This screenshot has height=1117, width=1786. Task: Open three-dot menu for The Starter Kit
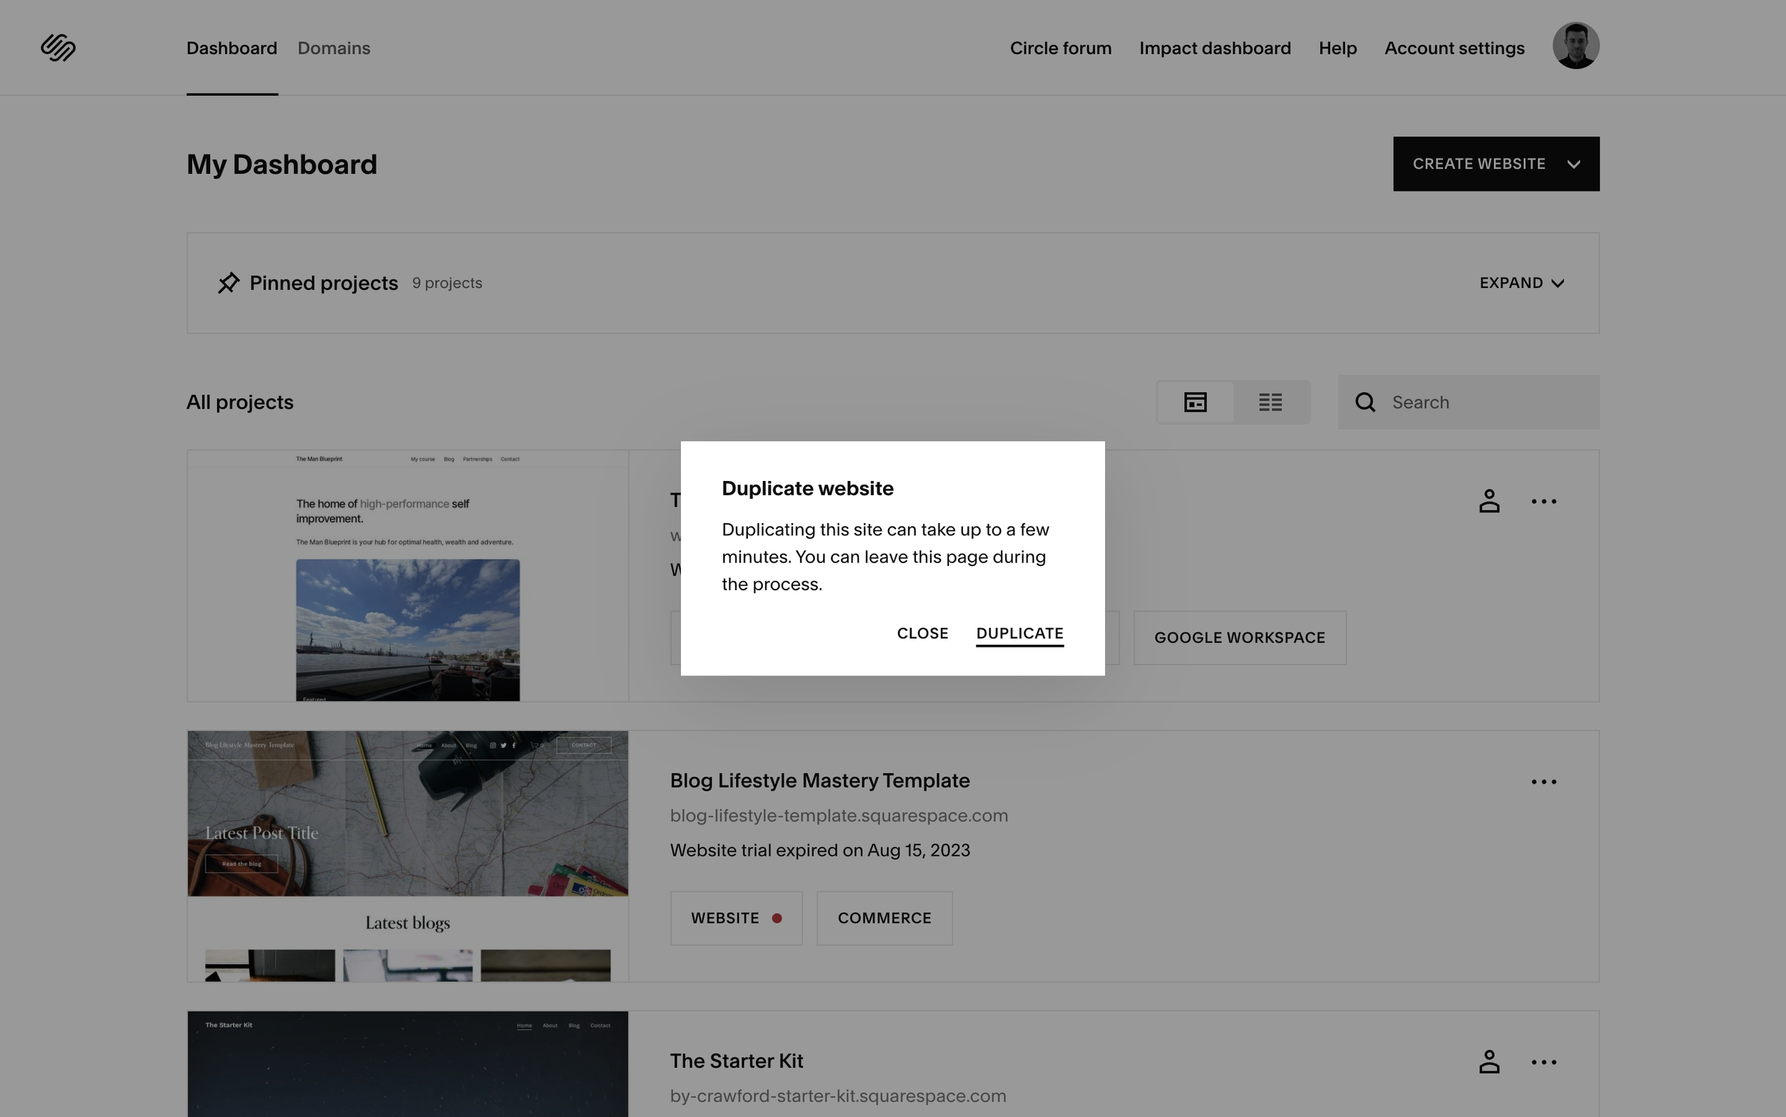1543,1061
